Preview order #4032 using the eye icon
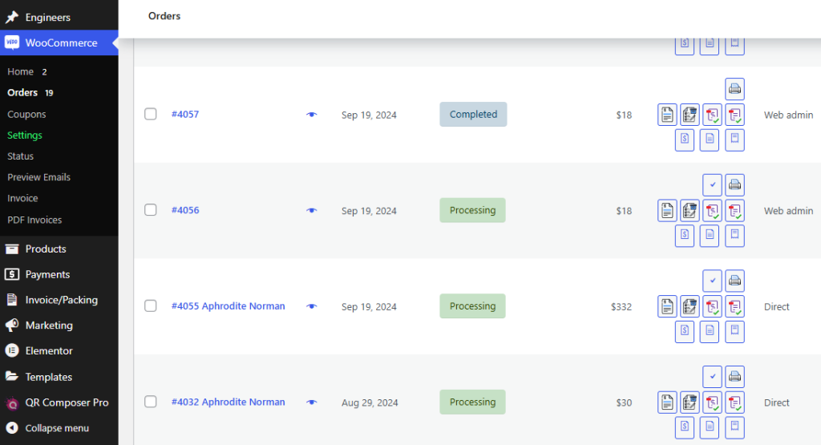This screenshot has width=821, height=445. point(312,403)
